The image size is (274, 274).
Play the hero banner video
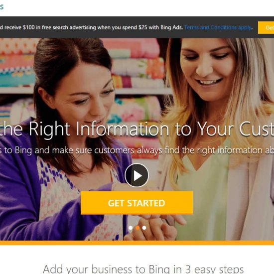pyautogui.click(x=137, y=175)
